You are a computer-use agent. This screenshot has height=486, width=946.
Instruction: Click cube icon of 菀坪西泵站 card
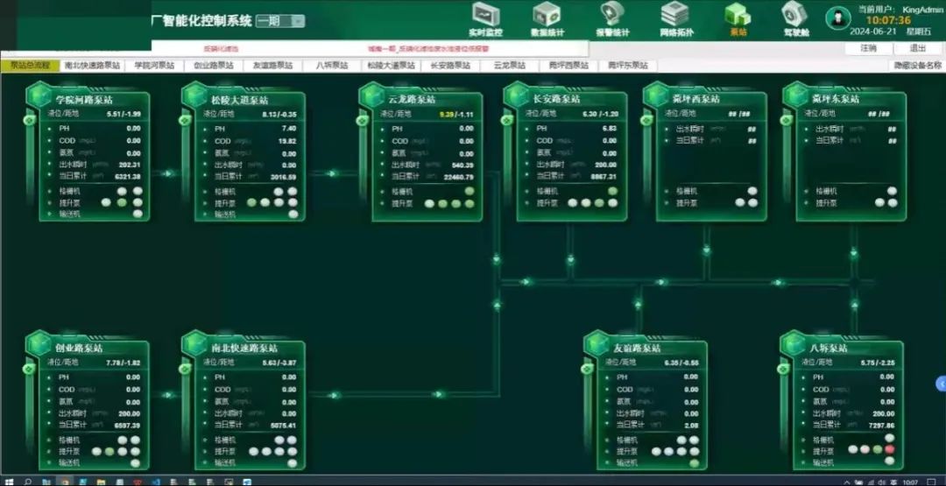pyautogui.click(x=656, y=95)
